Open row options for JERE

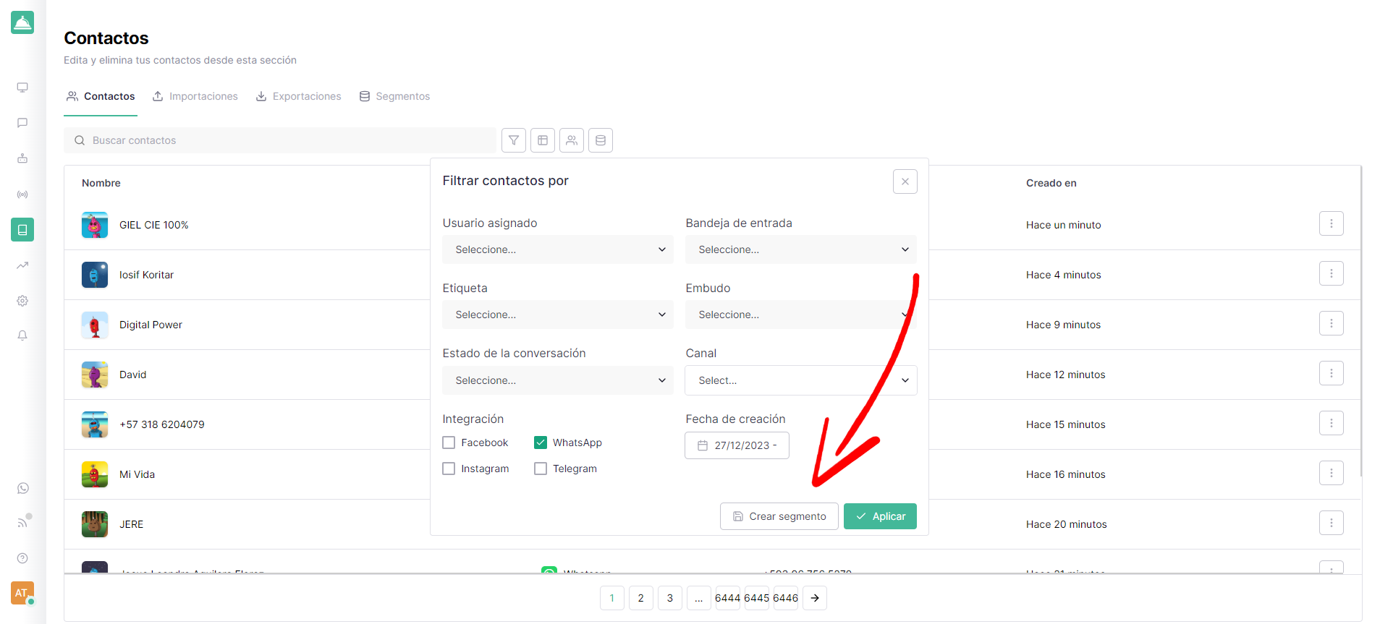click(1332, 523)
